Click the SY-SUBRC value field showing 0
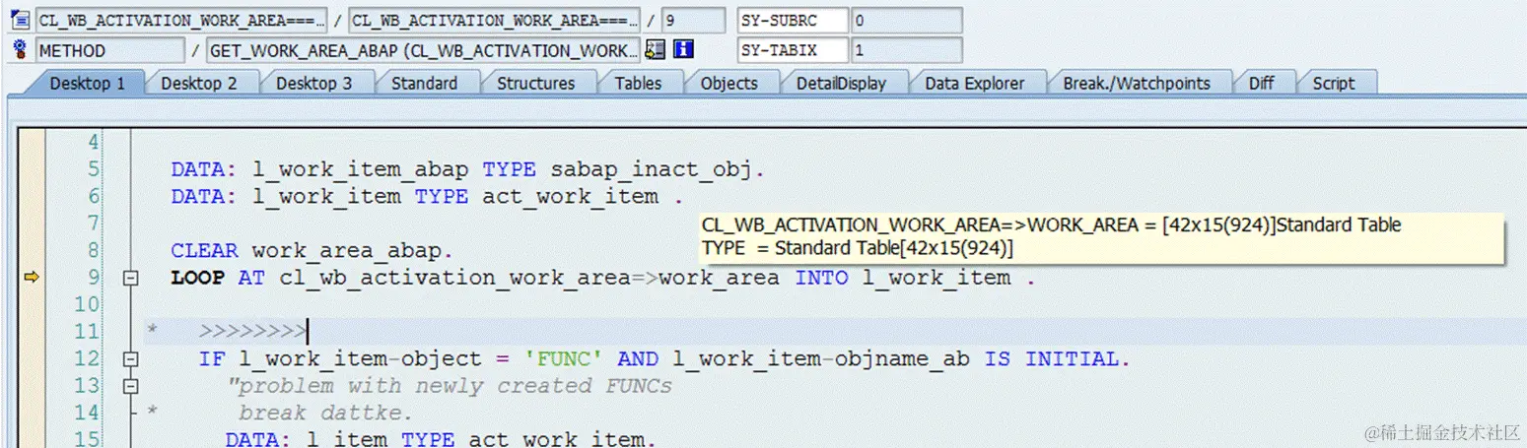 click(907, 20)
